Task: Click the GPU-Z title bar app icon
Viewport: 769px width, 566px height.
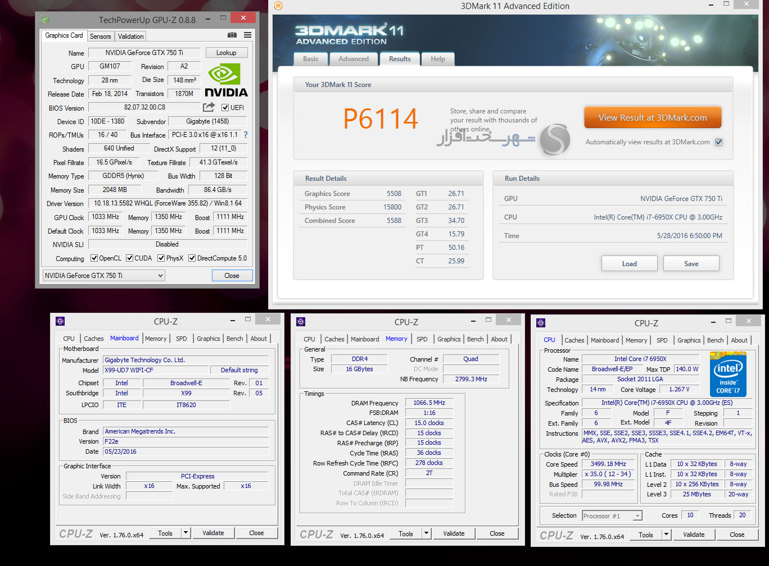Action: (x=45, y=20)
